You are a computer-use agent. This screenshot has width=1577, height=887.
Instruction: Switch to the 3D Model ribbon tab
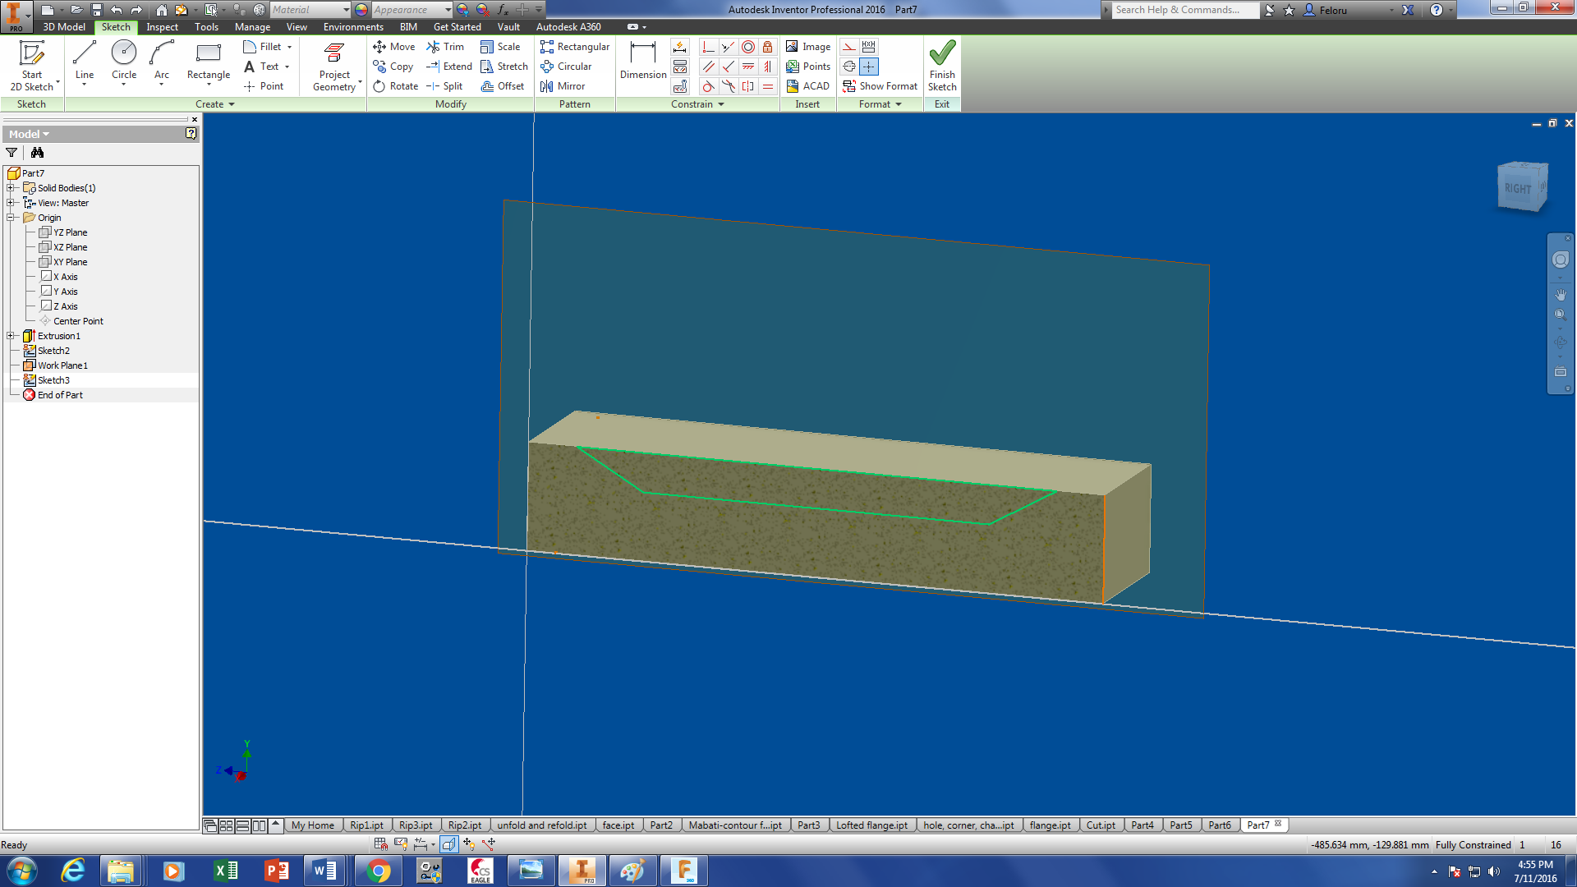[64, 27]
